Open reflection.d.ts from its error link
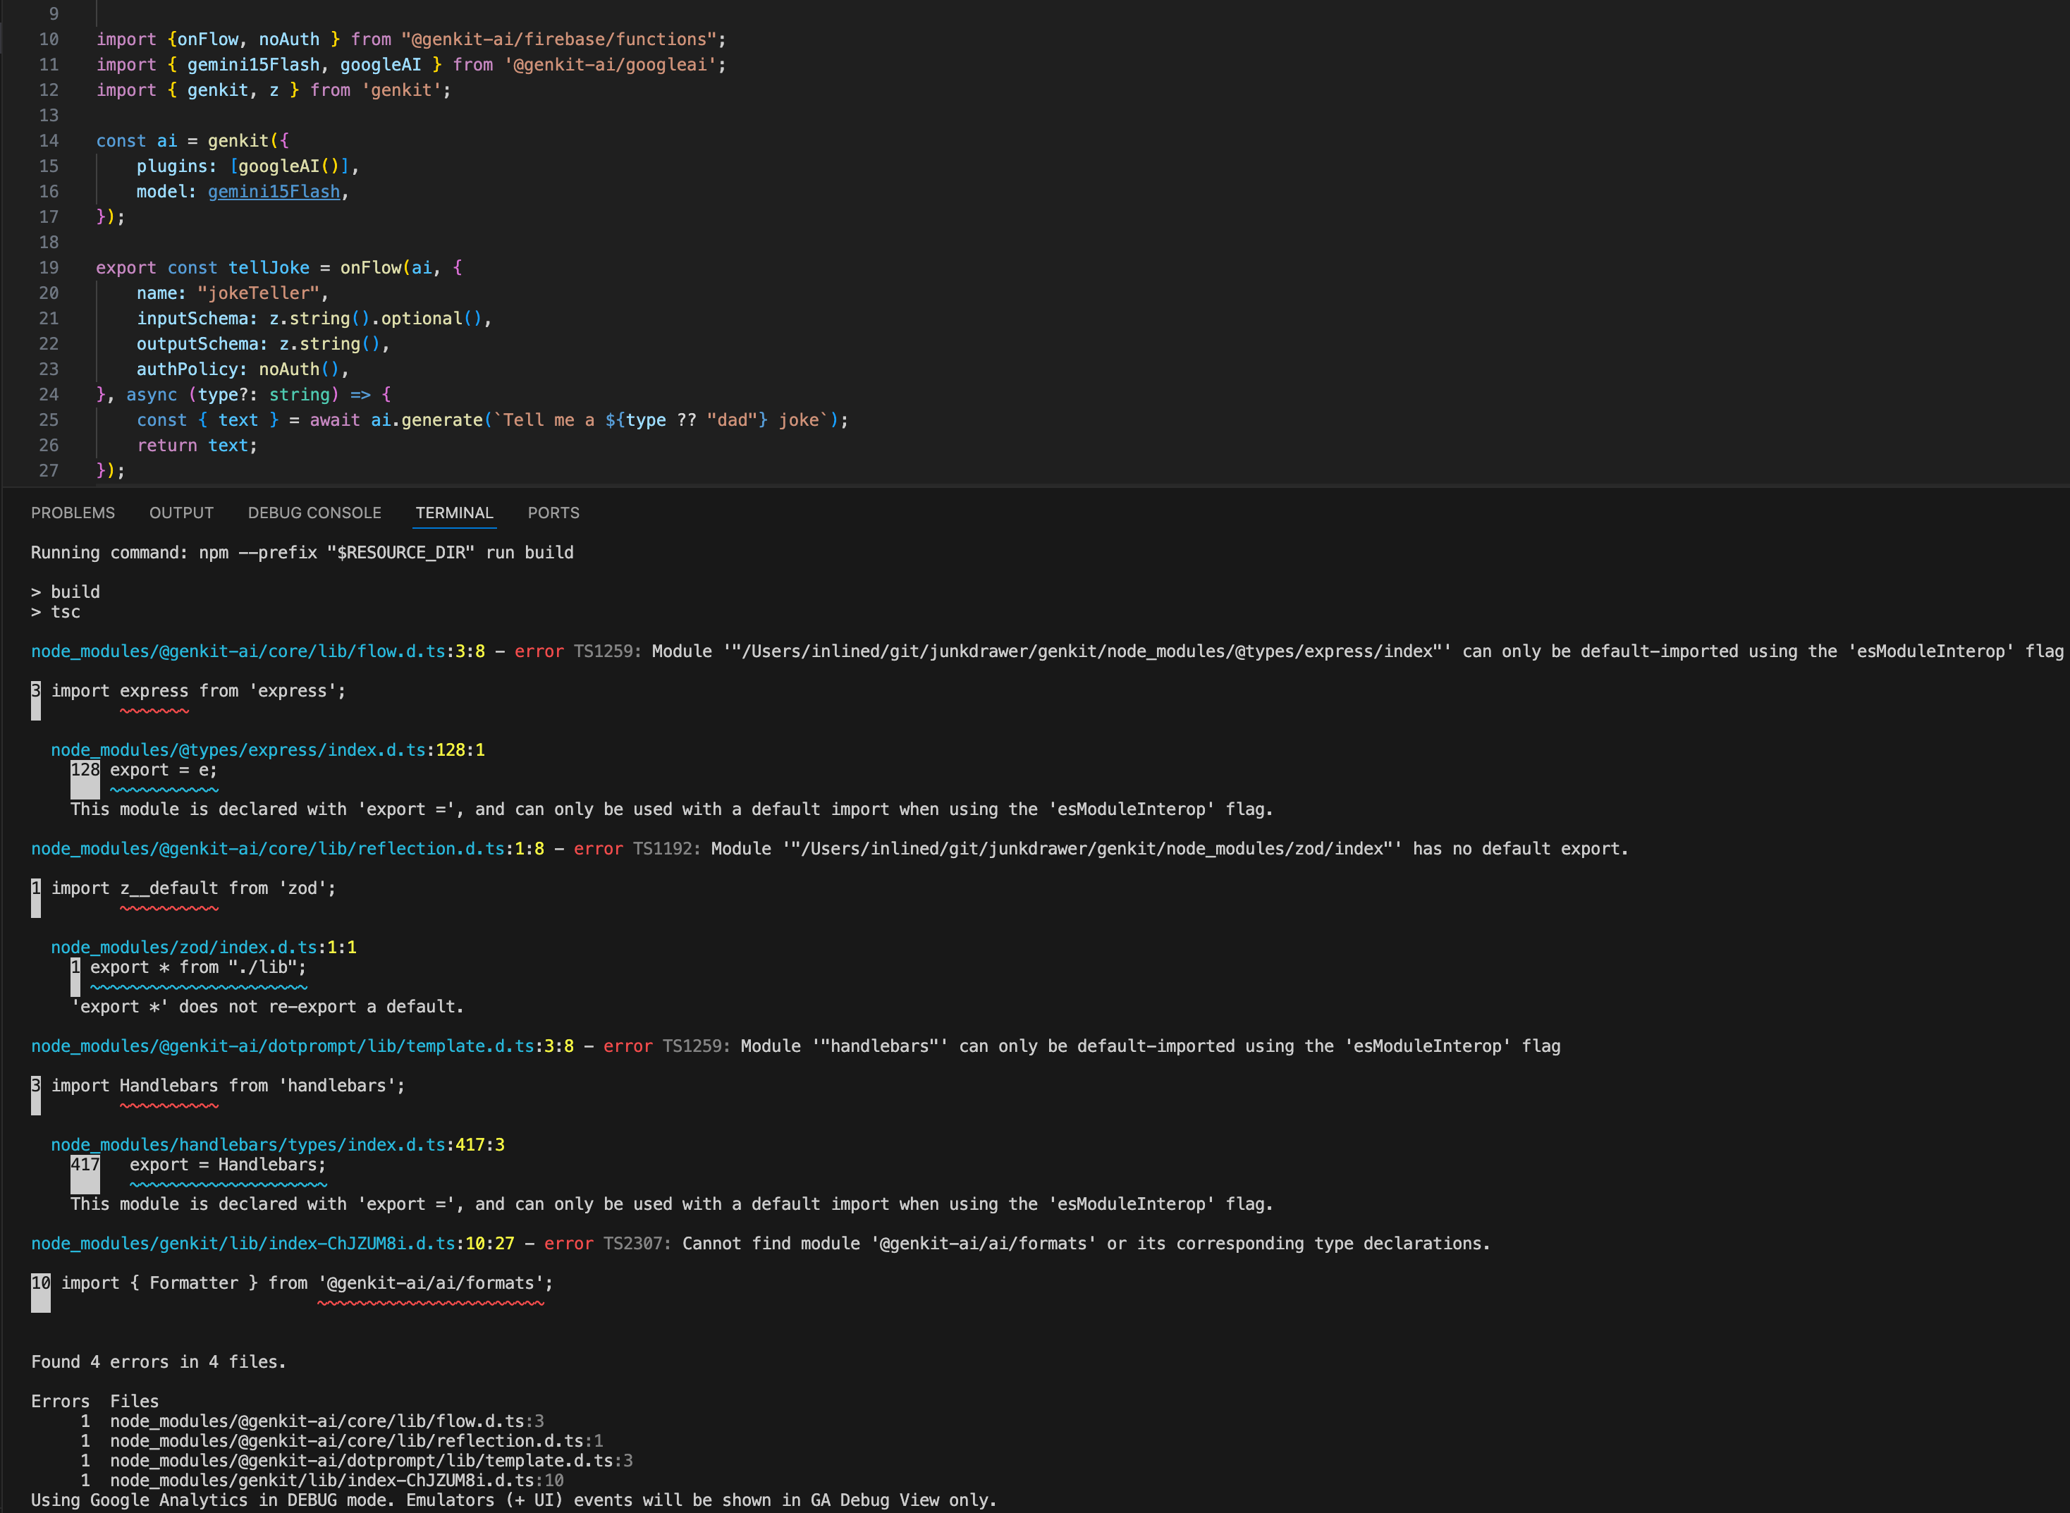 coord(267,848)
